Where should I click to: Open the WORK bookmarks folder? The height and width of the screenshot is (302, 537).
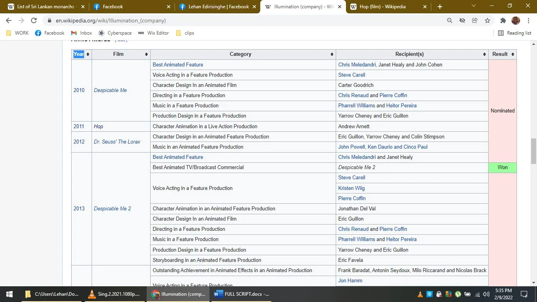pyautogui.click(x=17, y=33)
